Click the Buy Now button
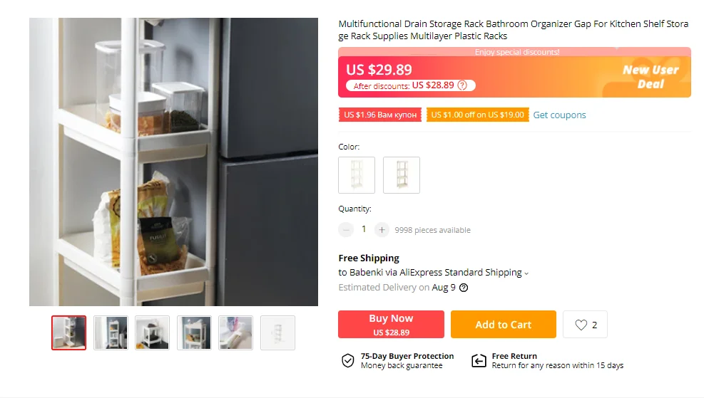This screenshot has height=398, width=704. tap(391, 325)
